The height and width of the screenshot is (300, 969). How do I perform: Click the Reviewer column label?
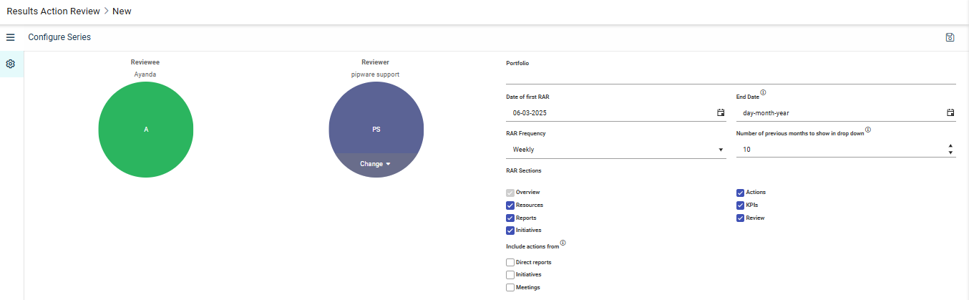click(x=376, y=62)
